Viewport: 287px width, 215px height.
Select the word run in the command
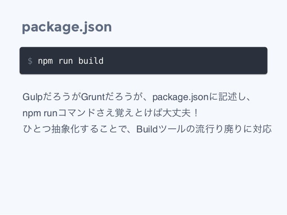click(66, 61)
